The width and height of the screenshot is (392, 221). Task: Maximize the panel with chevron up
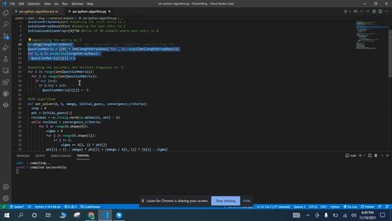[382, 155]
